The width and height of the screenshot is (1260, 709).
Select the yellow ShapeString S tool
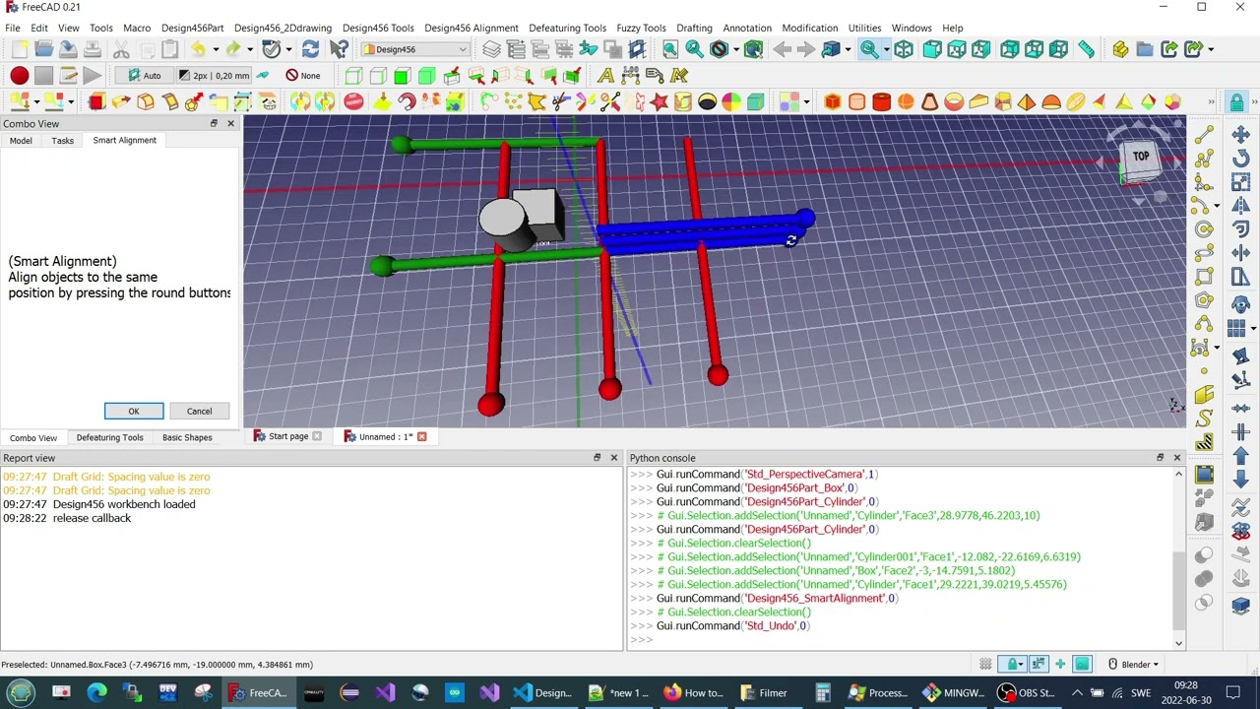(x=1203, y=419)
